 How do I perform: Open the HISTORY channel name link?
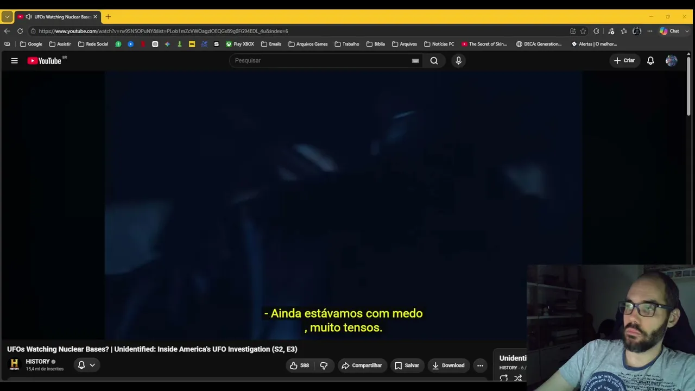(37, 362)
